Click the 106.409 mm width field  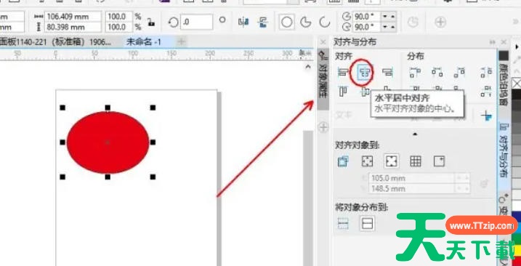(x=73, y=17)
